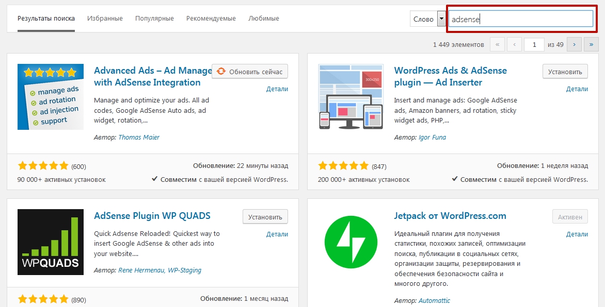Open Jetpack от WordPress.com title link
The image size is (605, 307).
pyautogui.click(x=450, y=216)
